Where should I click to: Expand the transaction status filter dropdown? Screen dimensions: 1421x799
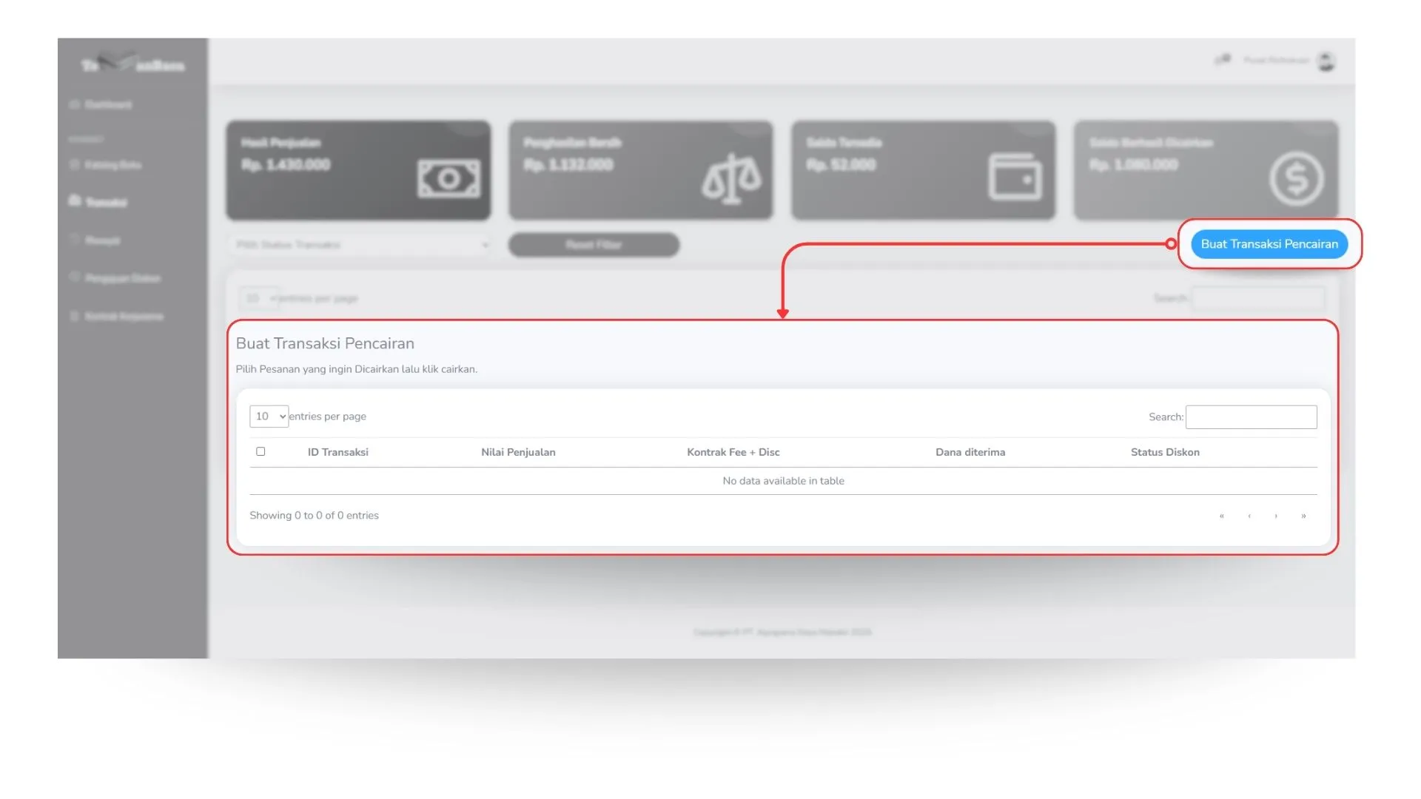[x=360, y=245]
